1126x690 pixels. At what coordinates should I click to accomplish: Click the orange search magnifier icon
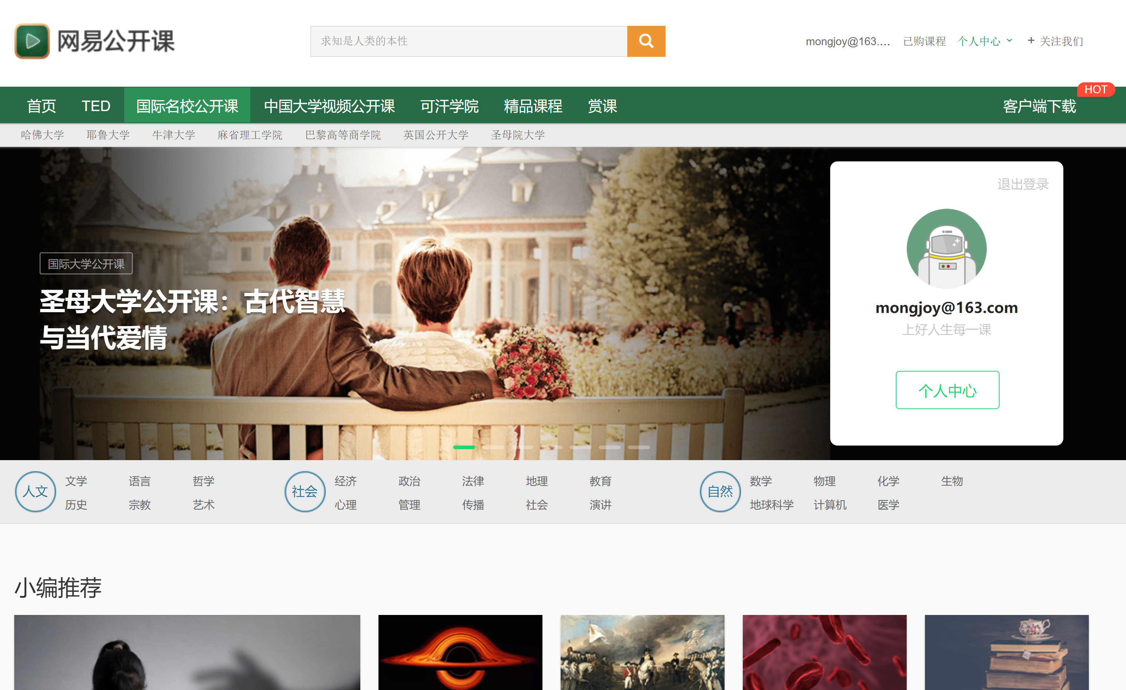click(x=646, y=41)
